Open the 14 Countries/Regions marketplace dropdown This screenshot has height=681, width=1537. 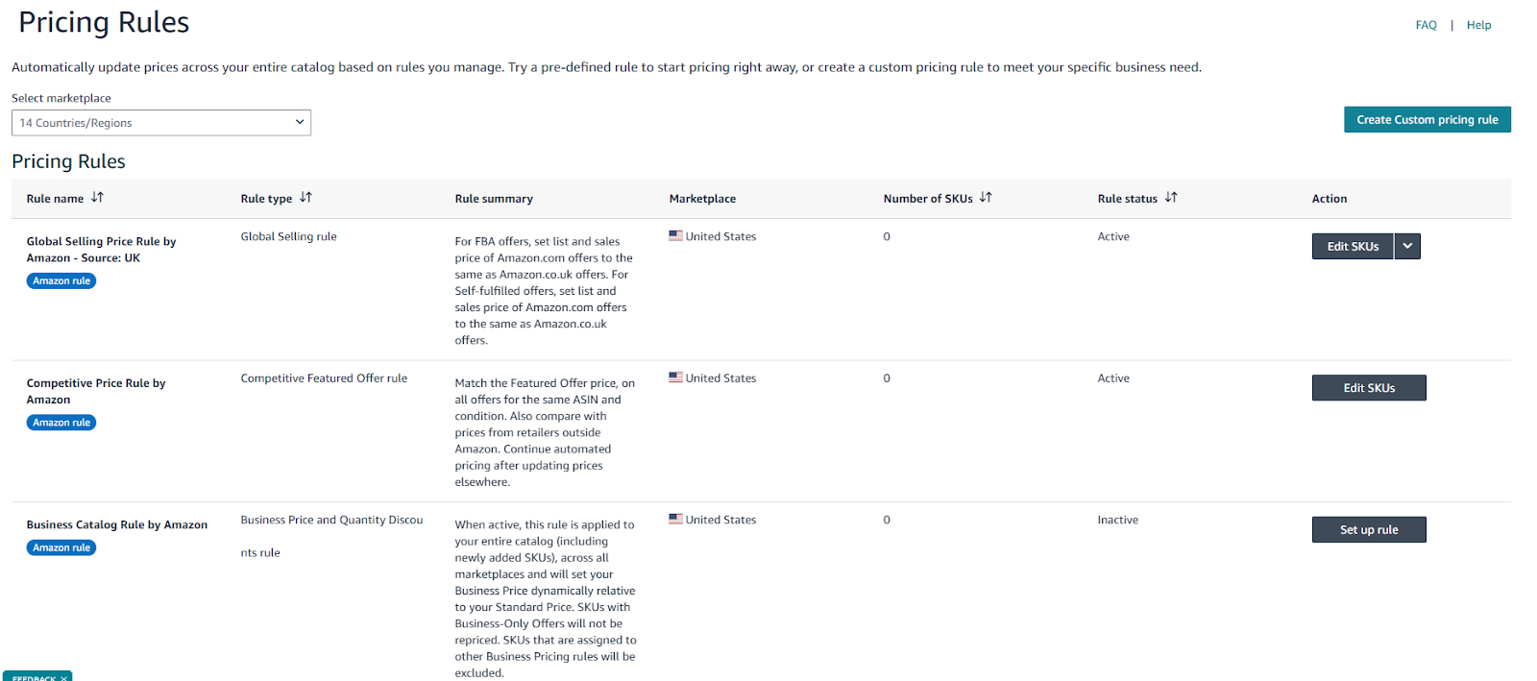pyautogui.click(x=160, y=122)
